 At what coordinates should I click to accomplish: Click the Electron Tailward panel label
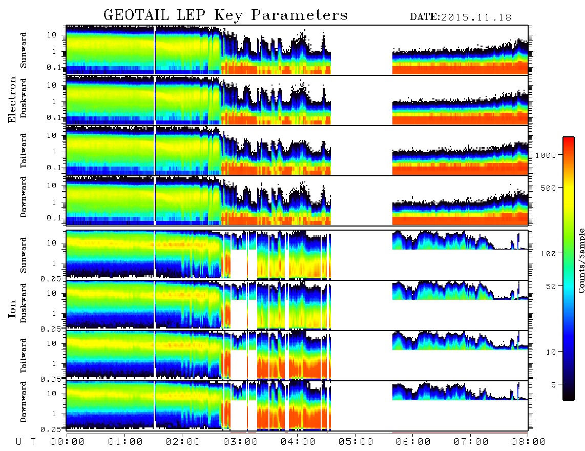pos(23,151)
